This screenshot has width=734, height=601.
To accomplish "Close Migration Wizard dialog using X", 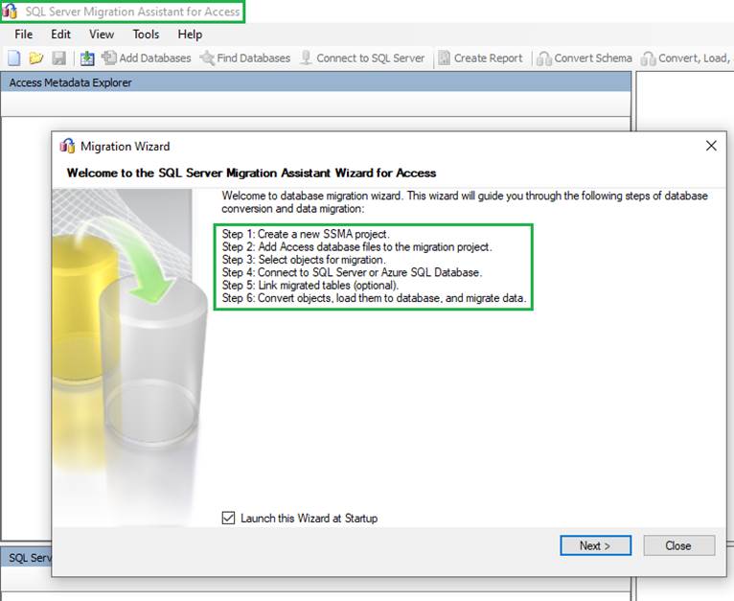I will click(711, 146).
